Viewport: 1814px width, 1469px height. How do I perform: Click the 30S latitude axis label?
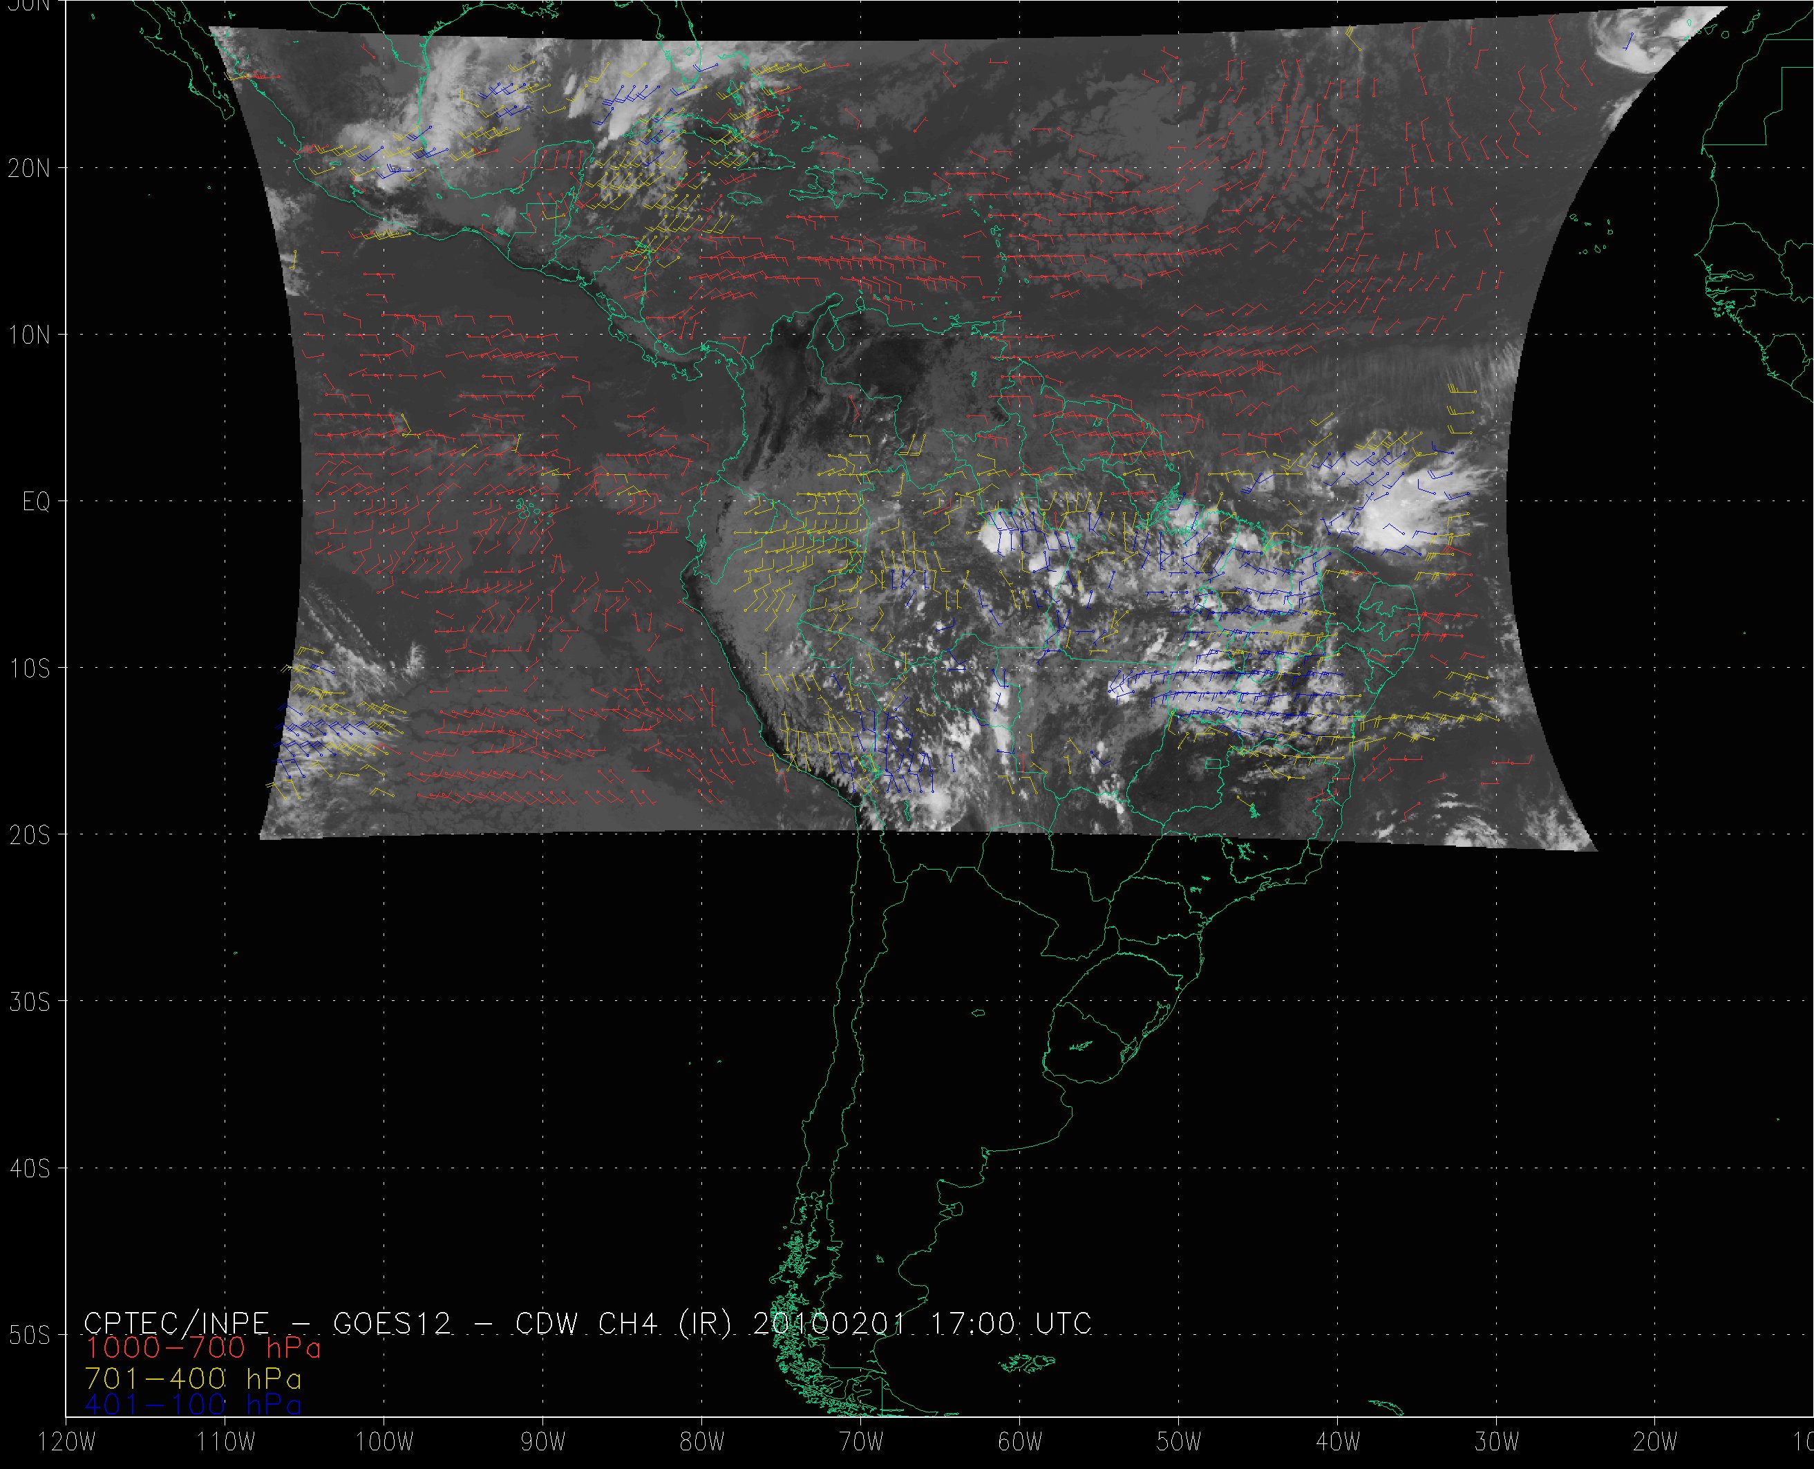coord(29,1003)
